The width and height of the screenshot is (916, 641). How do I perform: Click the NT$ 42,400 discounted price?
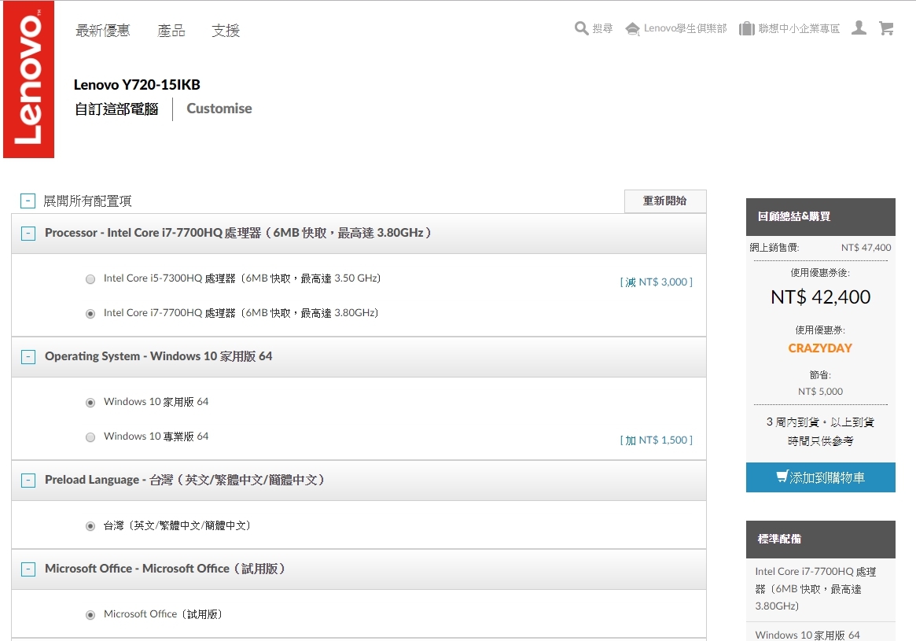pyautogui.click(x=820, y=297)
